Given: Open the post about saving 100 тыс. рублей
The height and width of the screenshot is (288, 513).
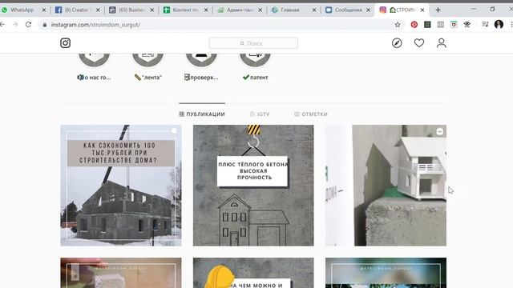Looking at the screenshot, I should tap(121, 185).
